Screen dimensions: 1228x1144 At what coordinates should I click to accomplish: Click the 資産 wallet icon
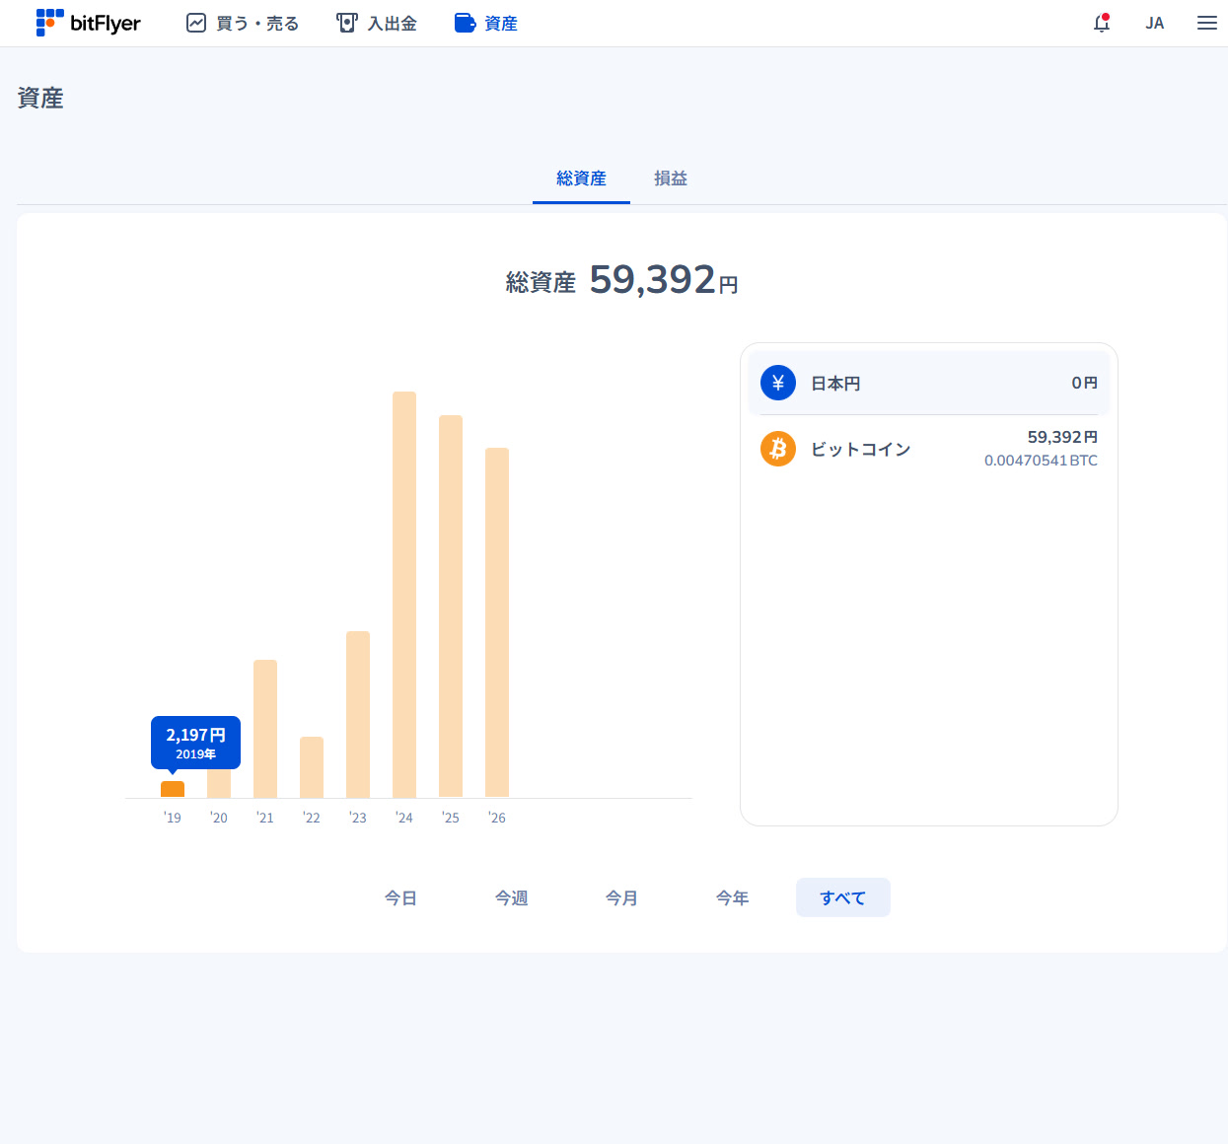pos(465,23)
